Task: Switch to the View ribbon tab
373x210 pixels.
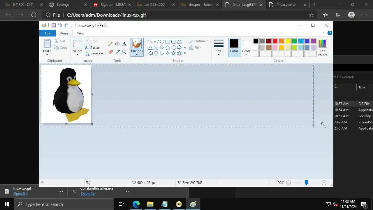Action: click(80, 33)
